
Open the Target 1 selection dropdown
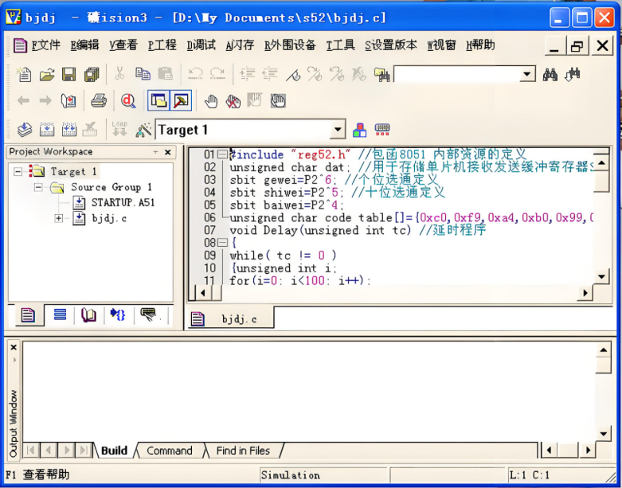(x=338, y=130)
